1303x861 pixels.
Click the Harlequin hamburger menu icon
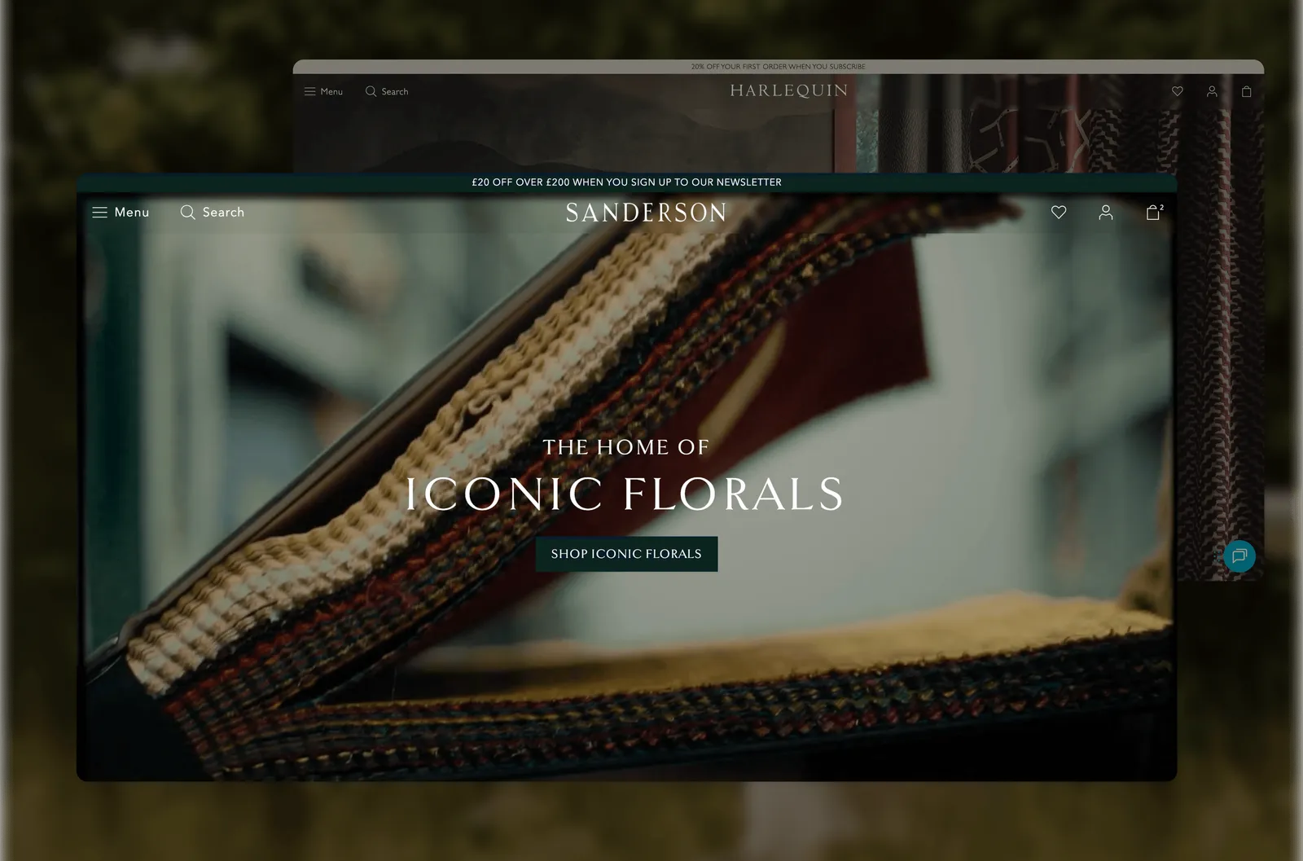309,91
